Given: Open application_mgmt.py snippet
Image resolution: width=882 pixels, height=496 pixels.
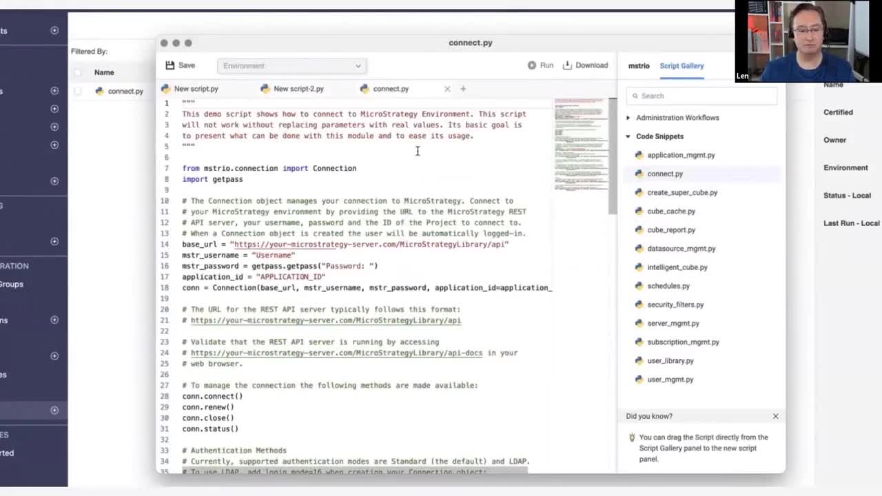Looking at the screenshot, I should [681, 155].
